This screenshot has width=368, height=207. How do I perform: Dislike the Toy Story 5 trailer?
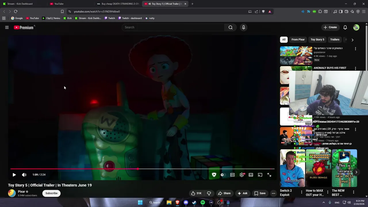(209, 193)
